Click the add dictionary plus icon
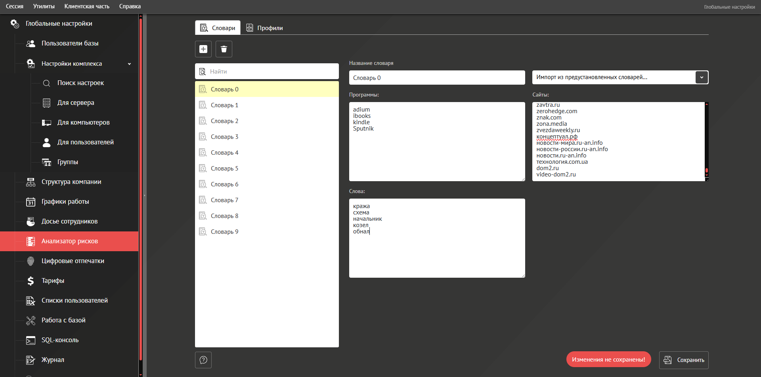Image resolution: width=761 pixels, height=377 pixels. point(203,49)
